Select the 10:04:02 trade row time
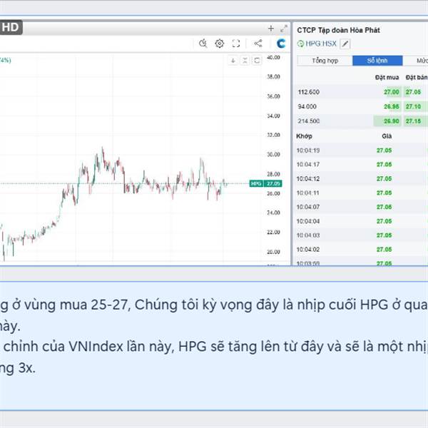This screenshot has height=428, width=428. [x=308, y=250]
